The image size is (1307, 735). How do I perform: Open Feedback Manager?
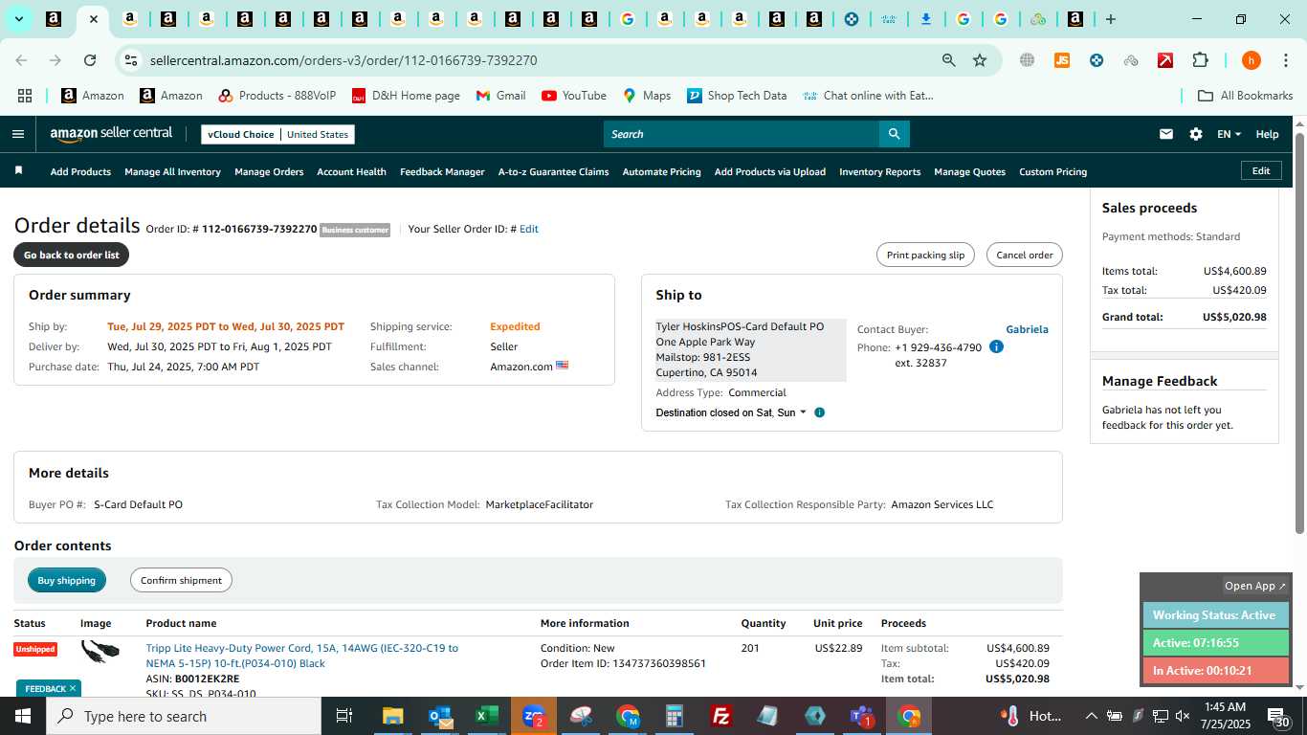click(442, 171)
